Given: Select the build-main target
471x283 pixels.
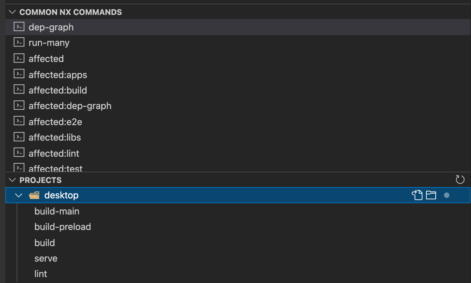Looking at the screenshot, I should [57, 211].
